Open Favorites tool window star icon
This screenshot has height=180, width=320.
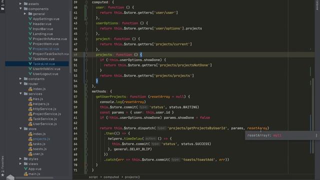2,175
